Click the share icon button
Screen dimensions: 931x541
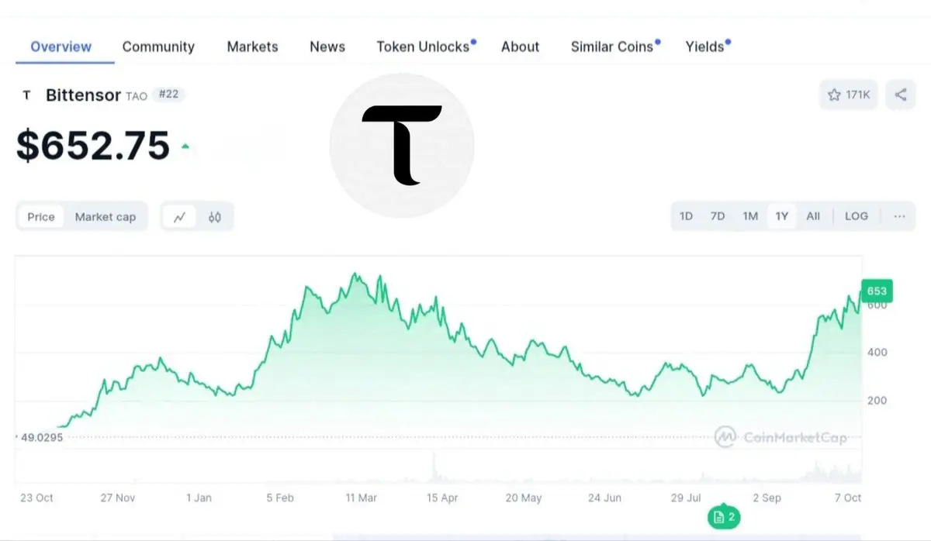tap(901, 95)
